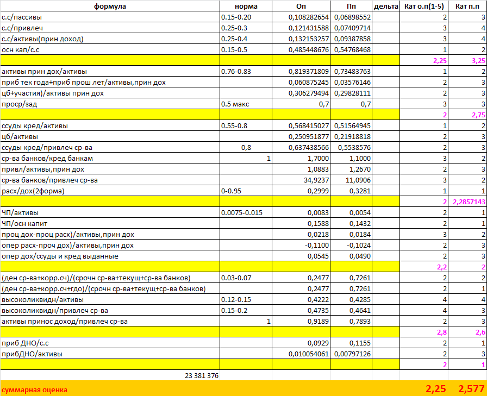Click the 'ЧП/активы' cell
487x396 pixels.
point(110,212)
